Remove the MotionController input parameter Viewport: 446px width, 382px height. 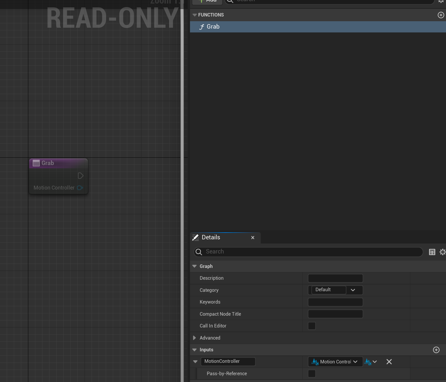(389, 362)
